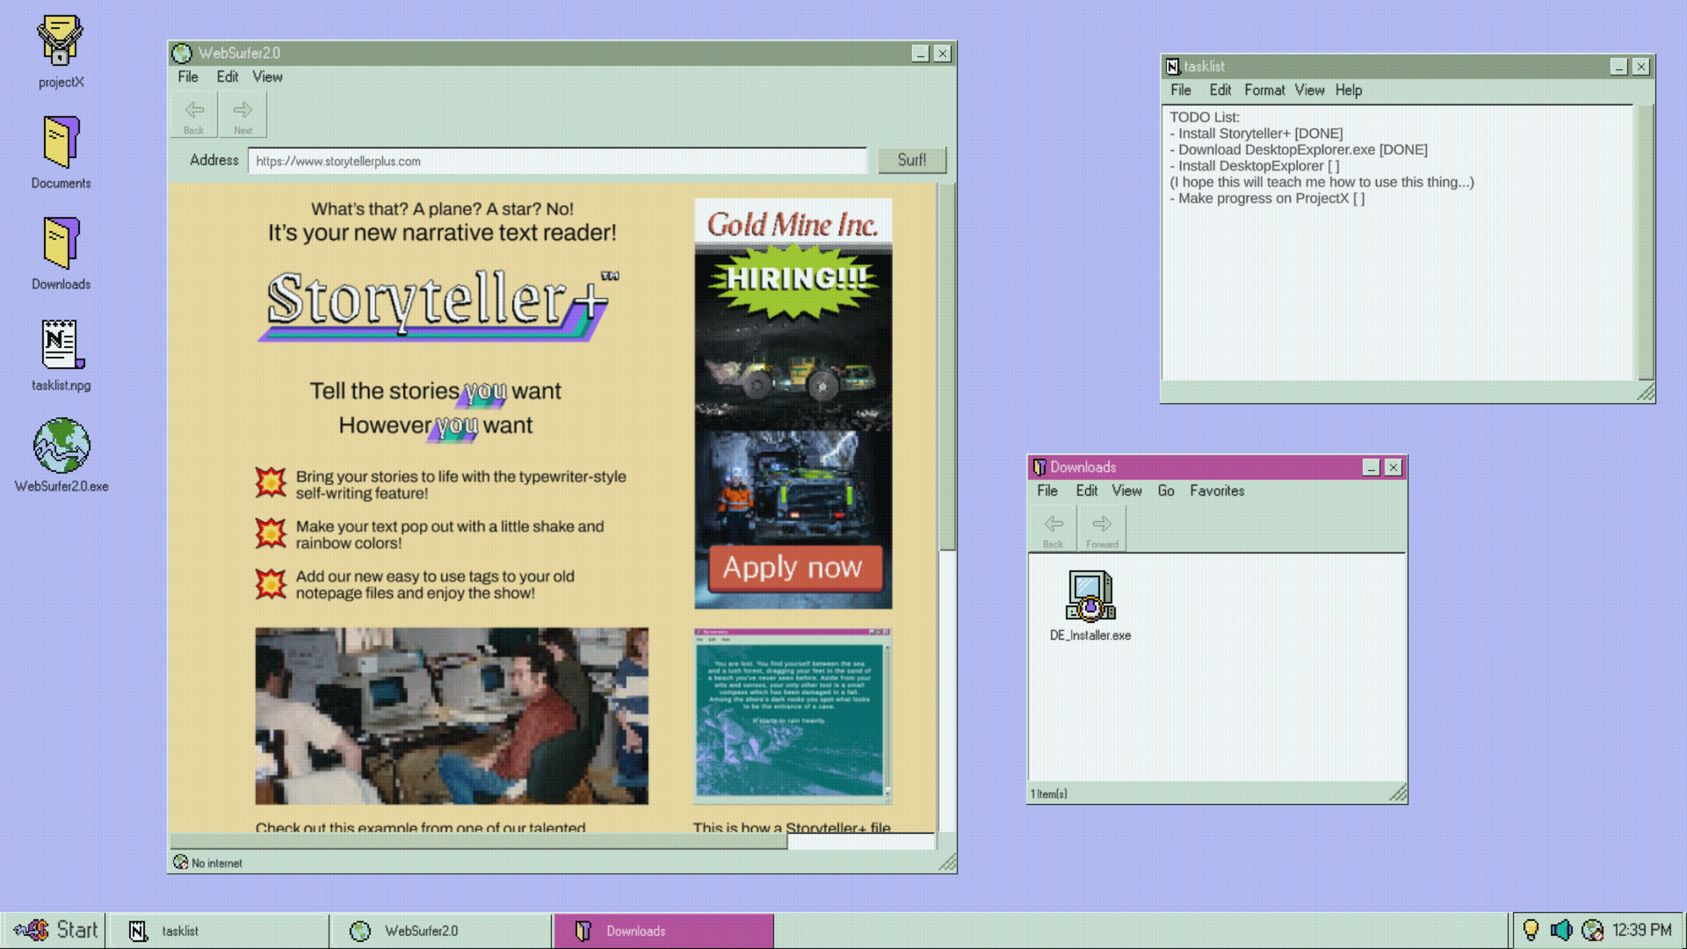Open the Format menu in tasklist
Screen dimensions: 1687x949
click(x=1264, y=90)
